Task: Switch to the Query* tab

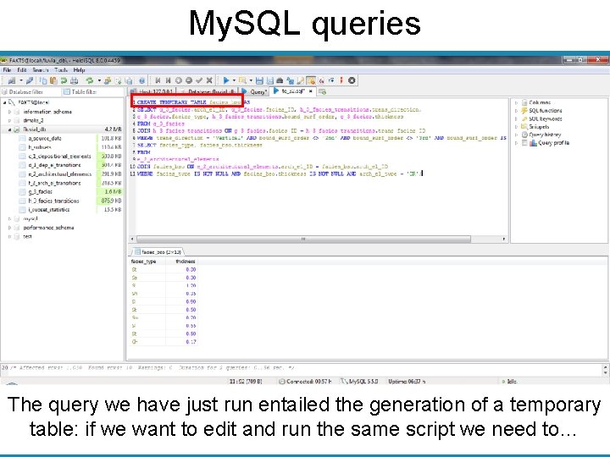Action: point(254,91)
